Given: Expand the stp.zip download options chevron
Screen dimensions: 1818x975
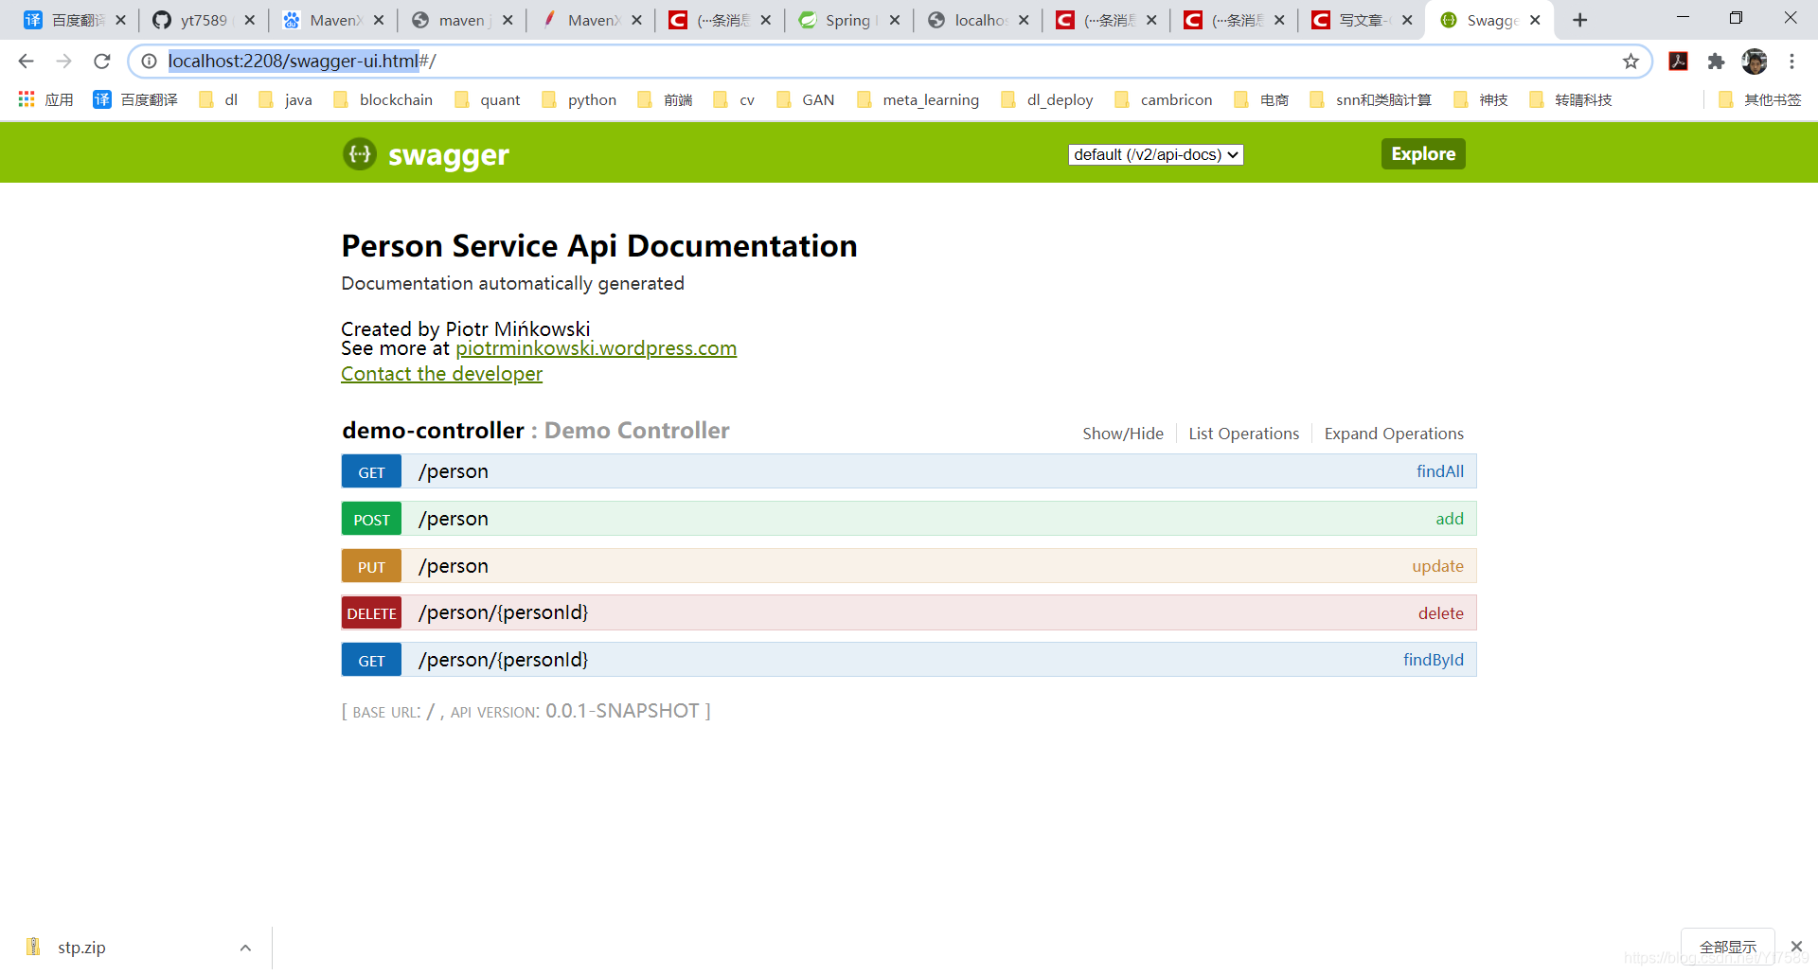Looking at the screenshot, I should point(245,948).
